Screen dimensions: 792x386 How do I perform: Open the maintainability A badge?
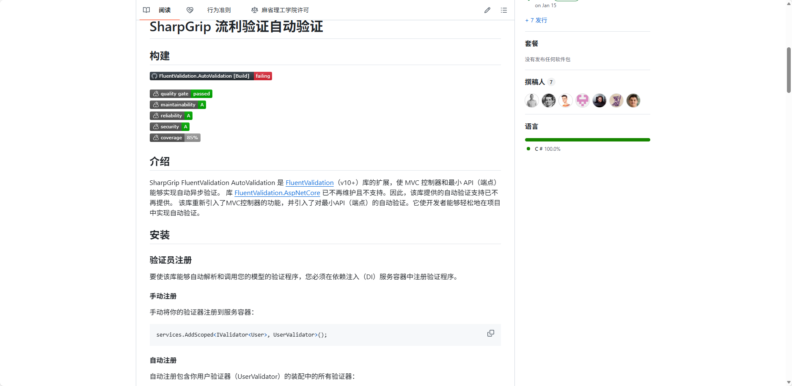pyautogui.click(x=178, y=105)
